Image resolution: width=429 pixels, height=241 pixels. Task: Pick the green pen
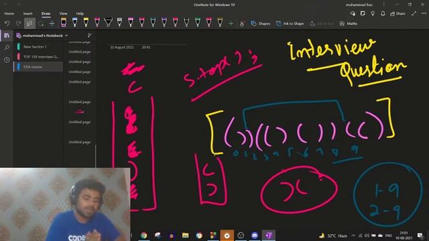coord(198,22)
